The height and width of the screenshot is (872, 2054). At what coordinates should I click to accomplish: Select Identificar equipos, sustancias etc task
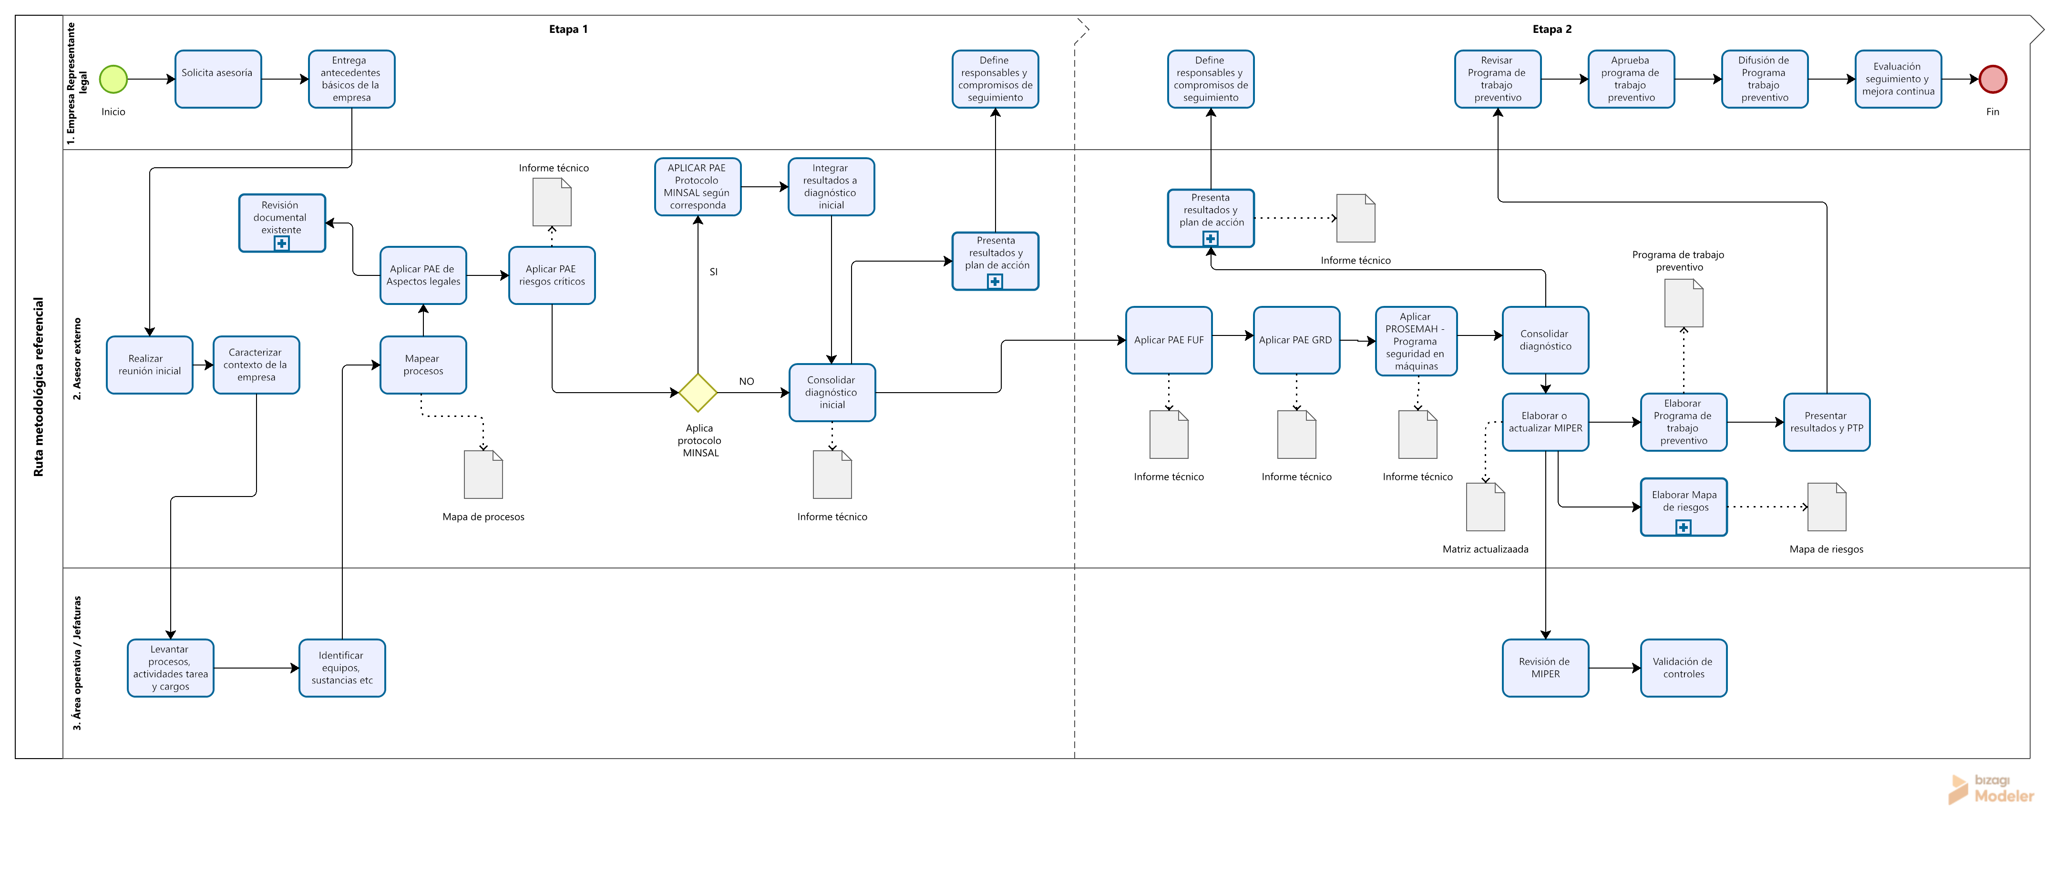[342, 668]
